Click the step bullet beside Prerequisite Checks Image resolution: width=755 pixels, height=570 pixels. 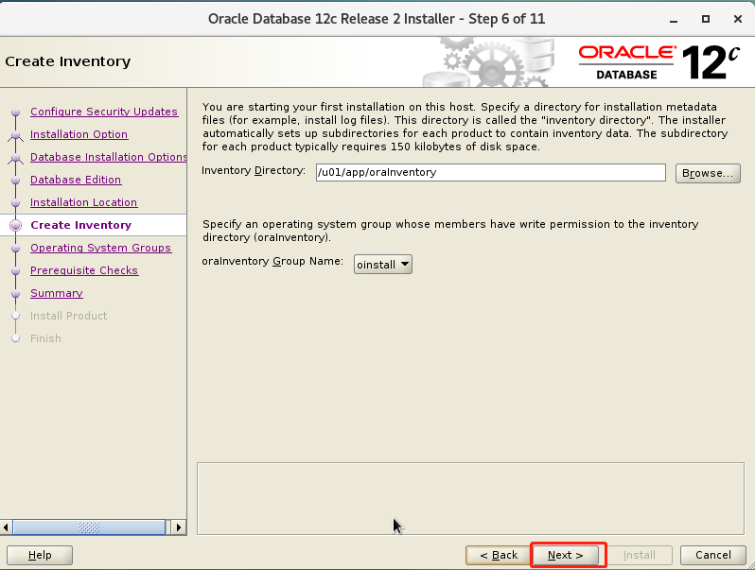[x=15, y=270]
